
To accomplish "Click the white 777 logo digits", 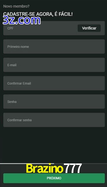I will 73,168.
